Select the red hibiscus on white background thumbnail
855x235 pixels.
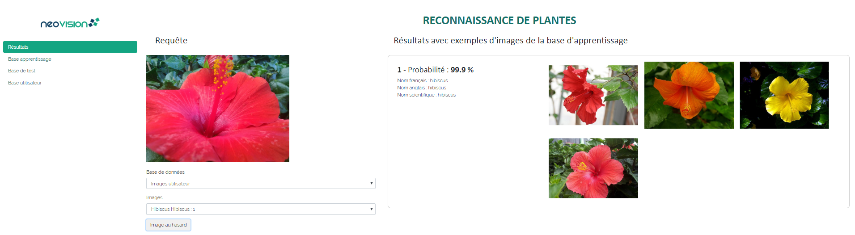pos(593,95)
